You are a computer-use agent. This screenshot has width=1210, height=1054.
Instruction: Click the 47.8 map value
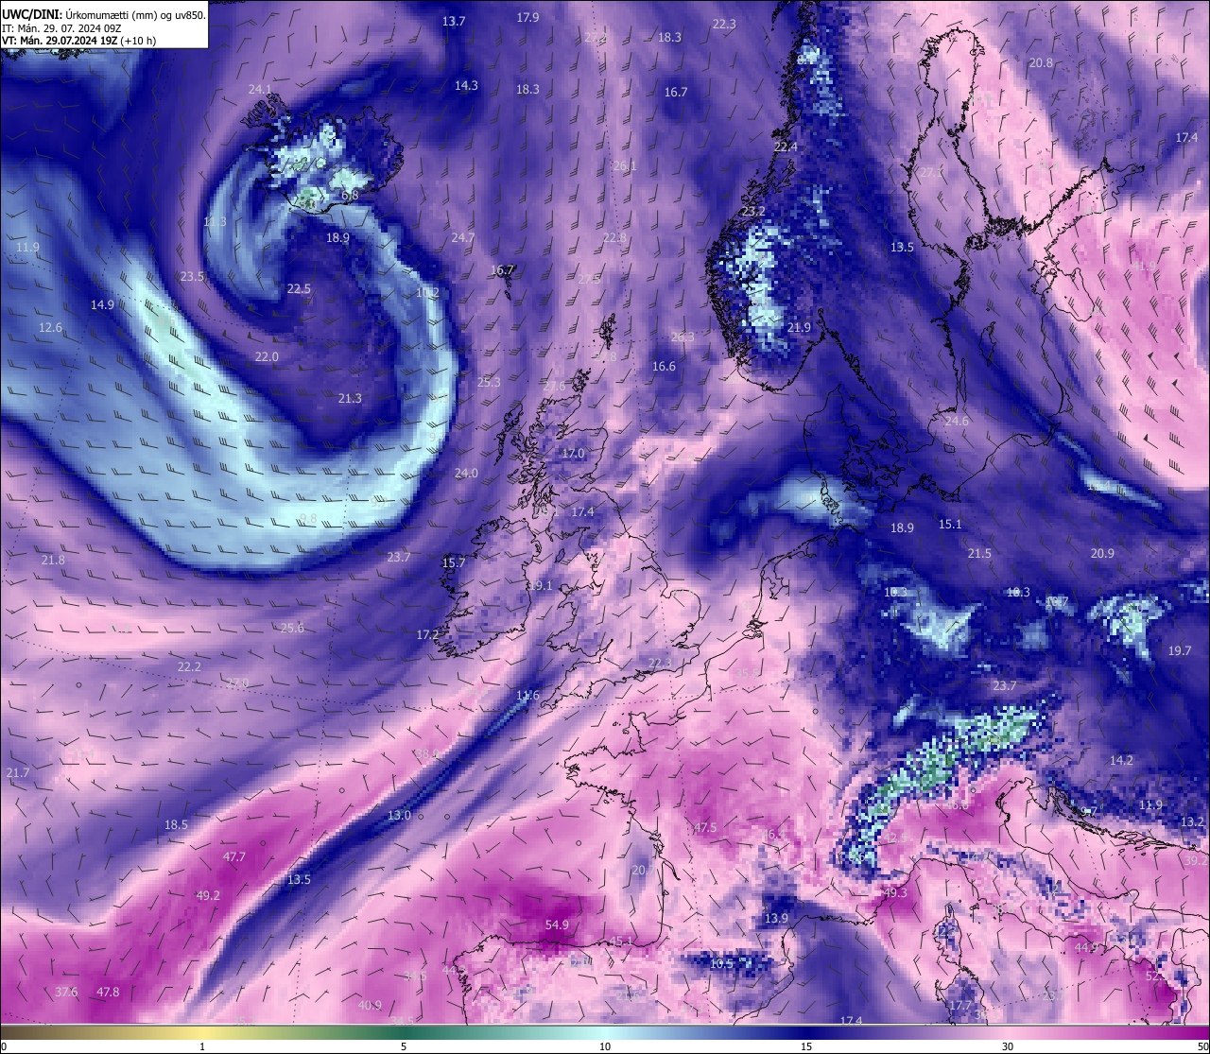(108, 992)
